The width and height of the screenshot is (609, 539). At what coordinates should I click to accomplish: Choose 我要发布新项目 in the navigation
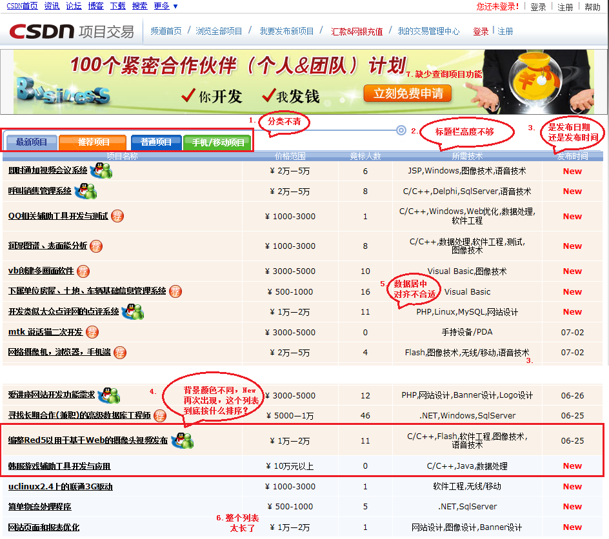pos(286,31)
